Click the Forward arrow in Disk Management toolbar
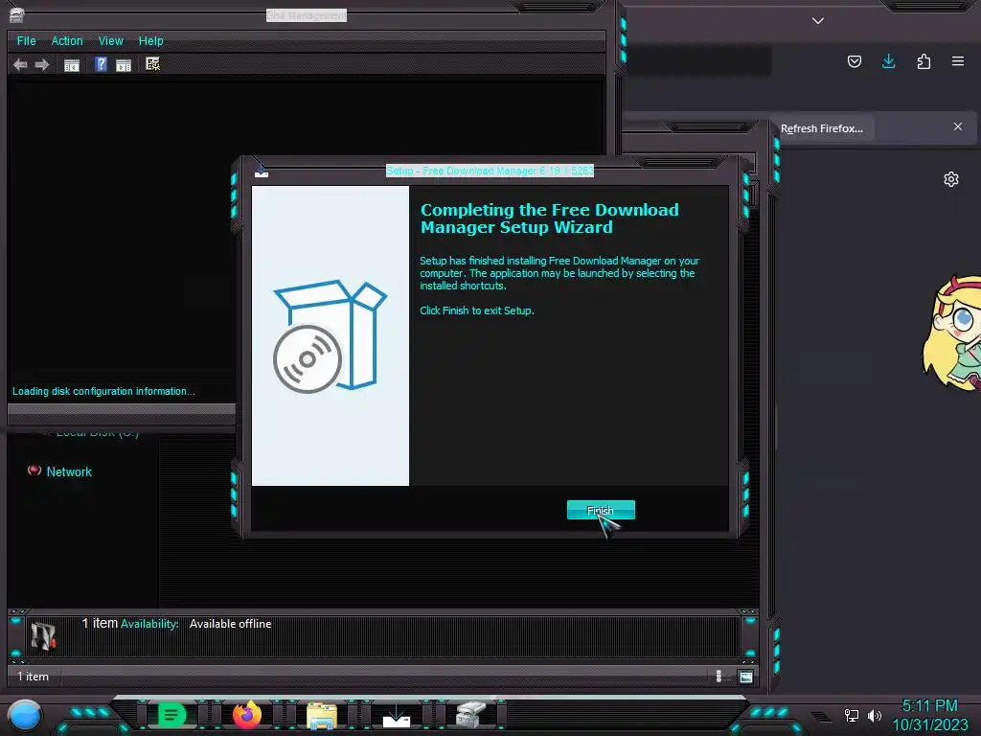981x736 pixels. point(42,64)
